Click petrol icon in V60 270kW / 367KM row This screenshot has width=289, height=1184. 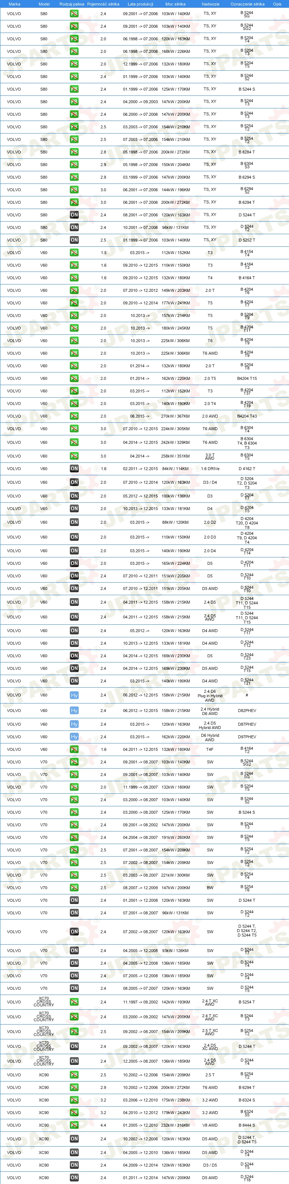click(74, 416)
